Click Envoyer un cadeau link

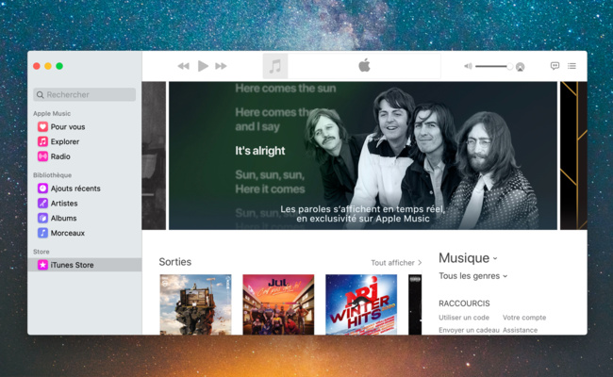coord(469,330)
